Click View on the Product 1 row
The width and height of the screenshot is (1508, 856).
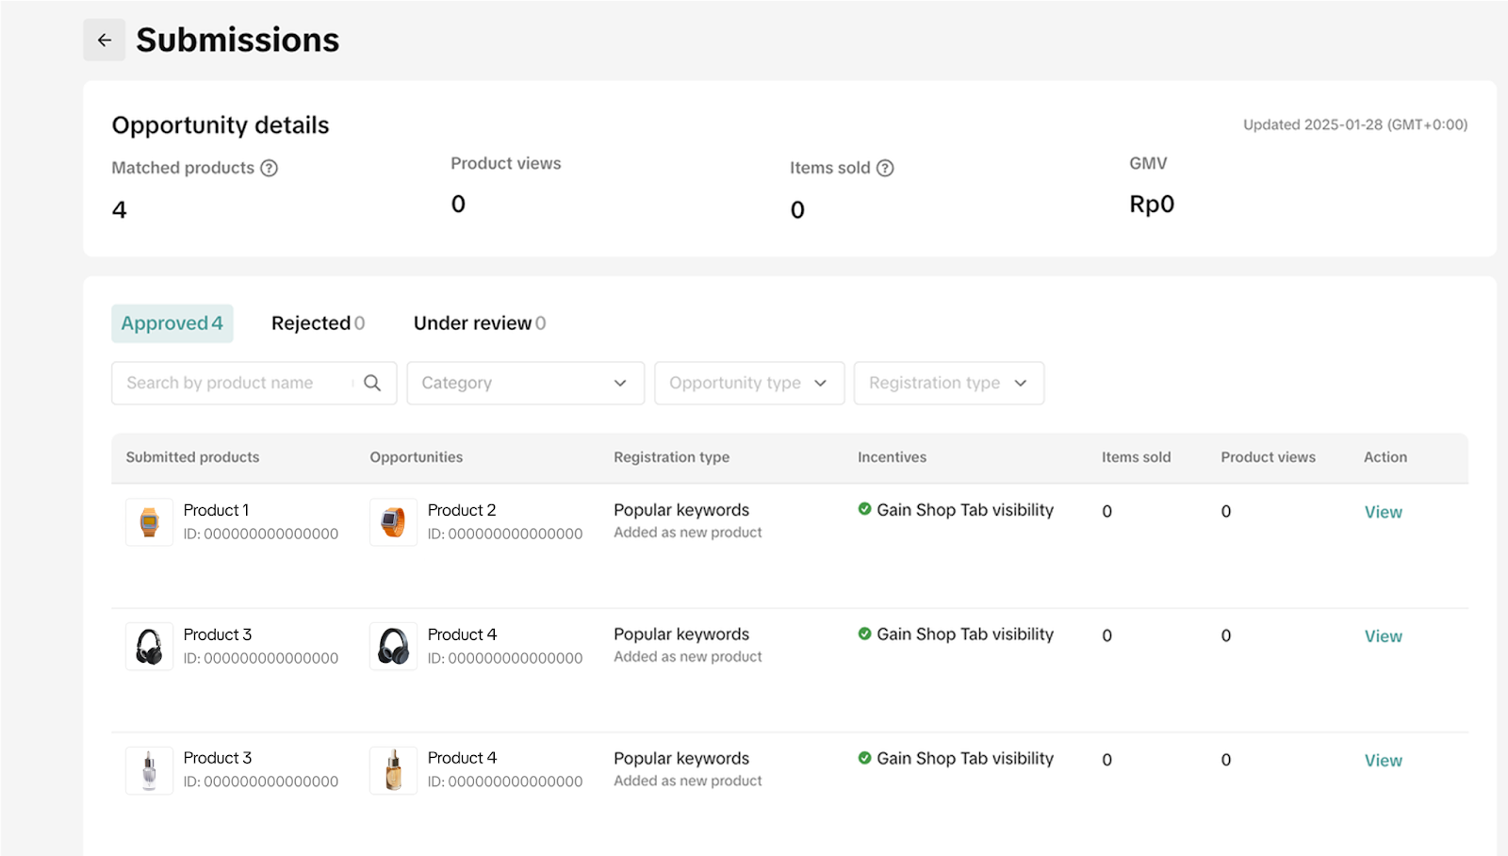pyautogui.click(x=1382, y=512)
